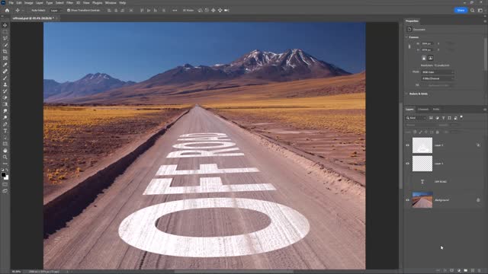Open the Window menu

pyautogui.click(x=111, y=3)
